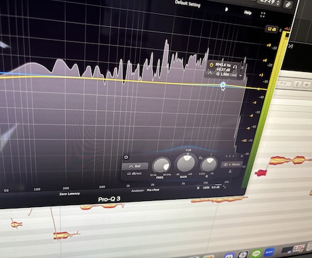The image size is (312, 258).
Task: Open the 12 dB/oct slope selector
Action: point(134,174)
